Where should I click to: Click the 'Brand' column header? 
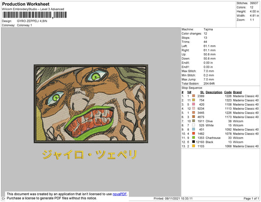pos(237,92)
